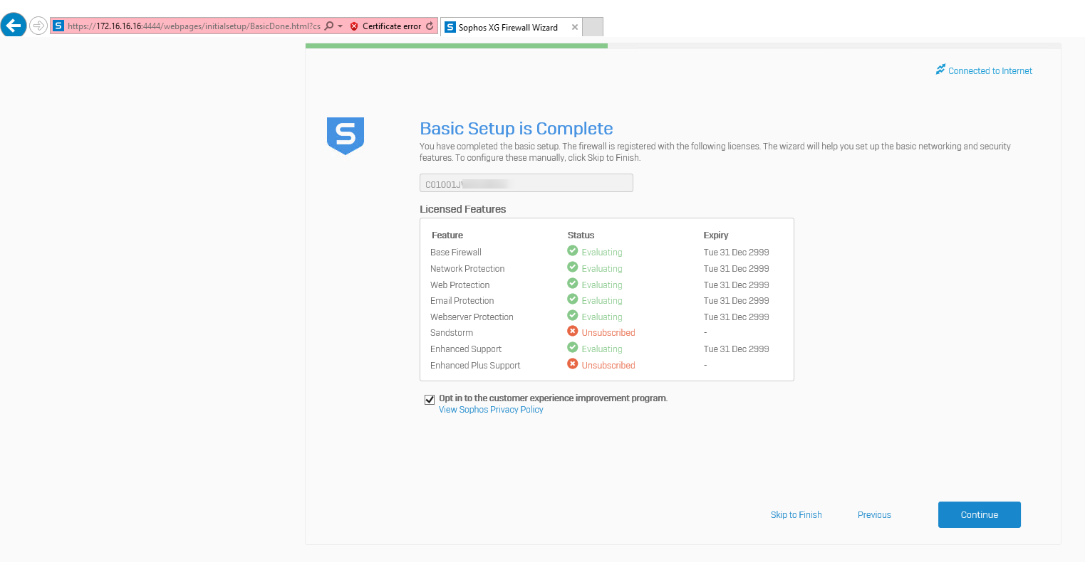This screenshot has height=562, width=1085.
Task: Click the green check for Webserver Protection
Action: coord(572,315)
